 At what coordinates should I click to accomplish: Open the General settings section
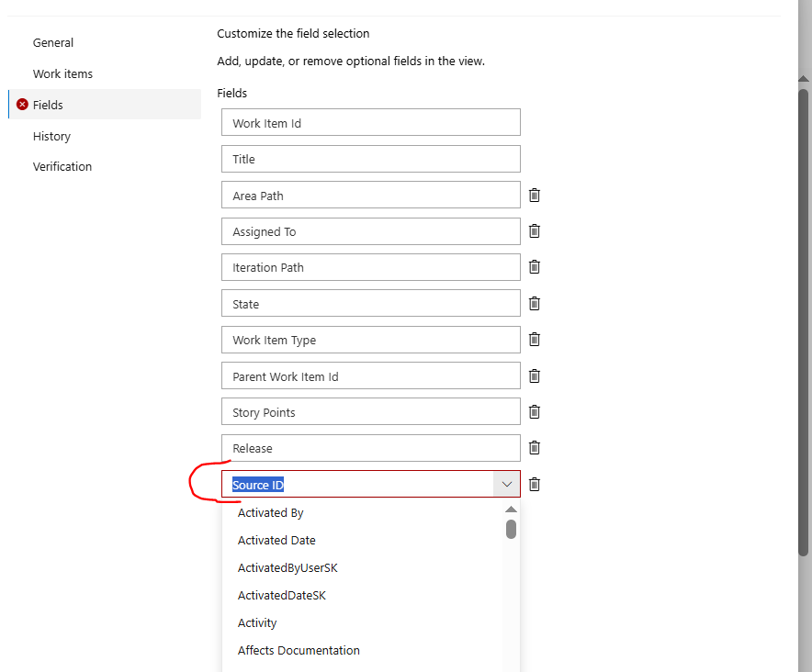tap(52, 42)
